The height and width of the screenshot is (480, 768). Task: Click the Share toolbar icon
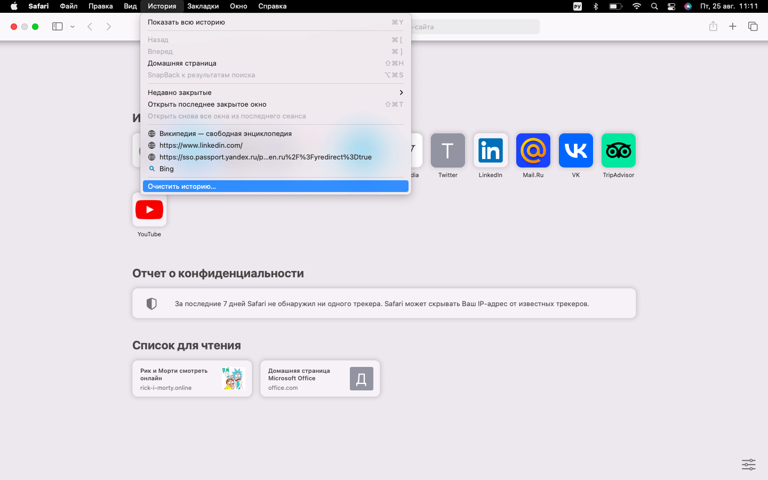click(713, 26)
